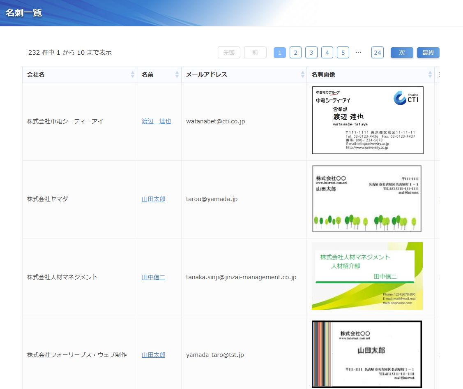
Task: Go to page 2 of results
Action: 295,53
